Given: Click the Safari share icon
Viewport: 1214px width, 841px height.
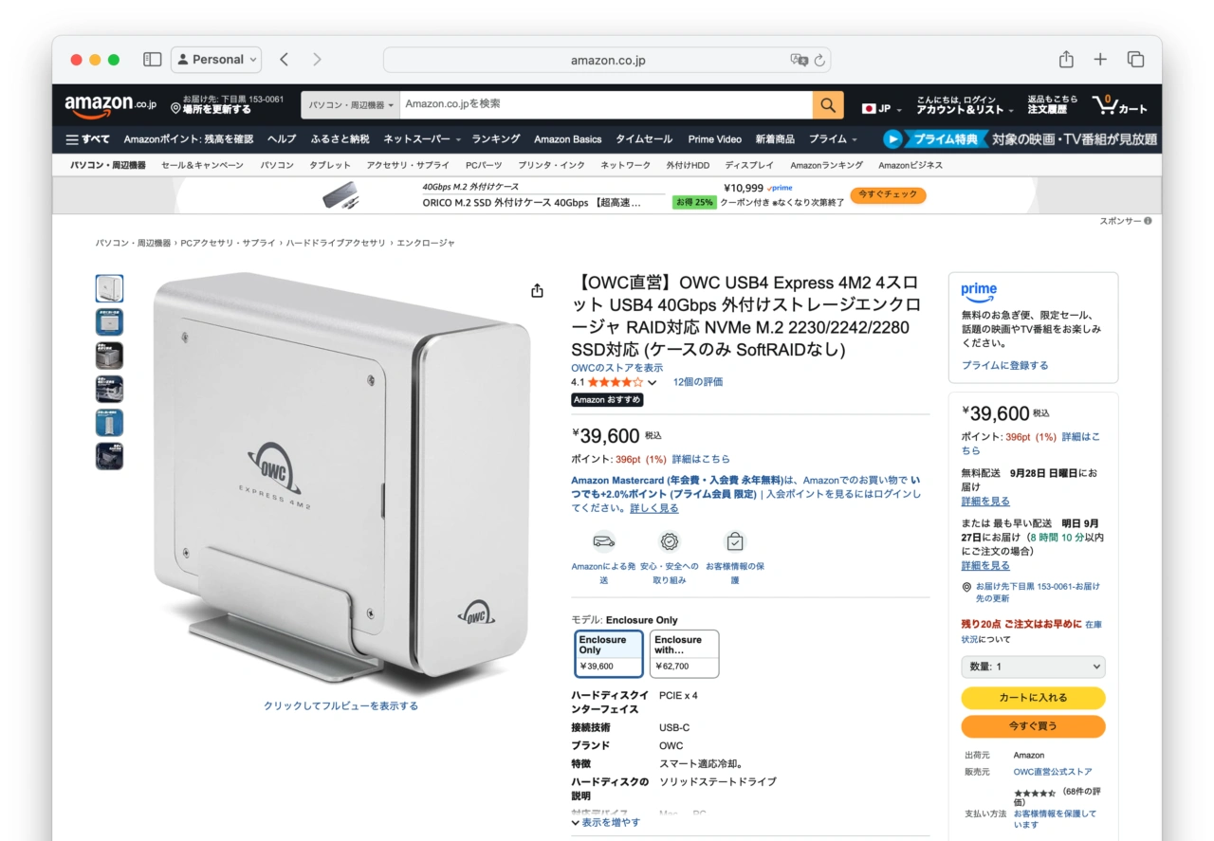Looking at the screenshot, I should (1066, 60).
